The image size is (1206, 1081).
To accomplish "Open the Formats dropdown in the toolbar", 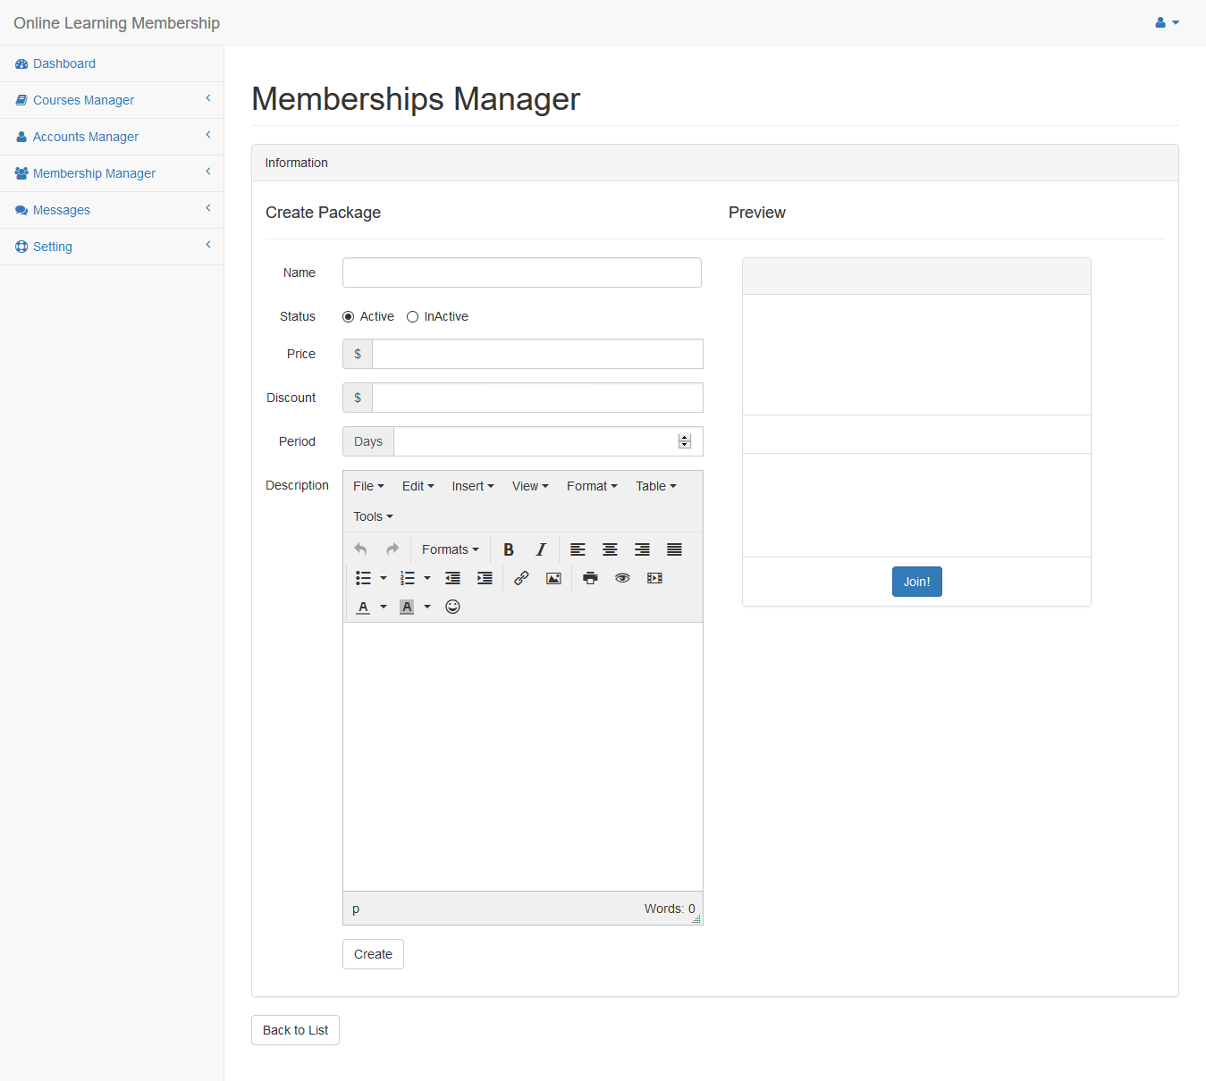I will (450, 549).
